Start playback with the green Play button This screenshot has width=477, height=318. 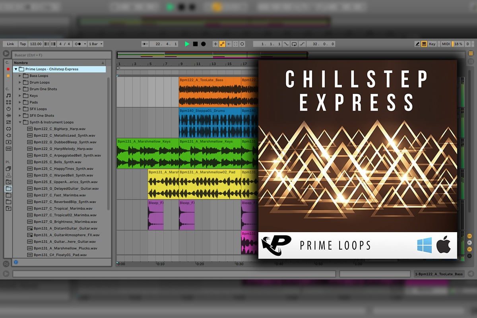click(x=187, y=44)
